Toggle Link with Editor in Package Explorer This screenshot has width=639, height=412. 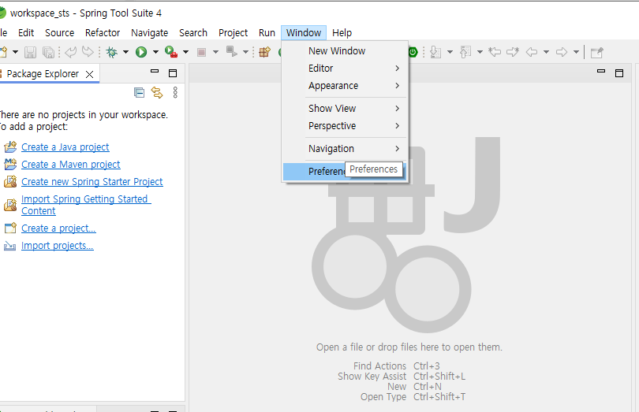coord(157,93)
